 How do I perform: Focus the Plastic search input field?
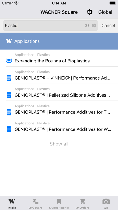50,25
